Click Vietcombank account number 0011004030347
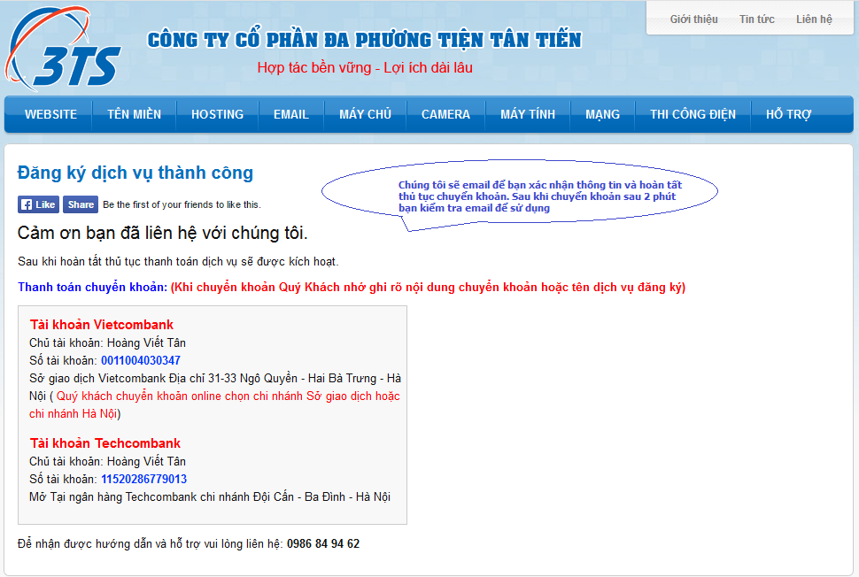This screenshot has width=859, height=577. pyautogui.click(x=141, y=361)
